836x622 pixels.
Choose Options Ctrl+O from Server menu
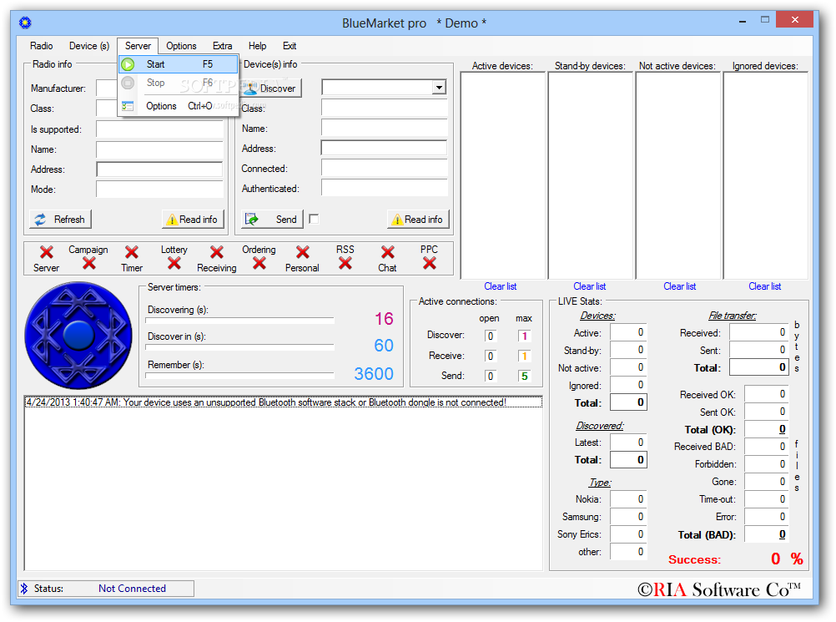pos(178,106)
